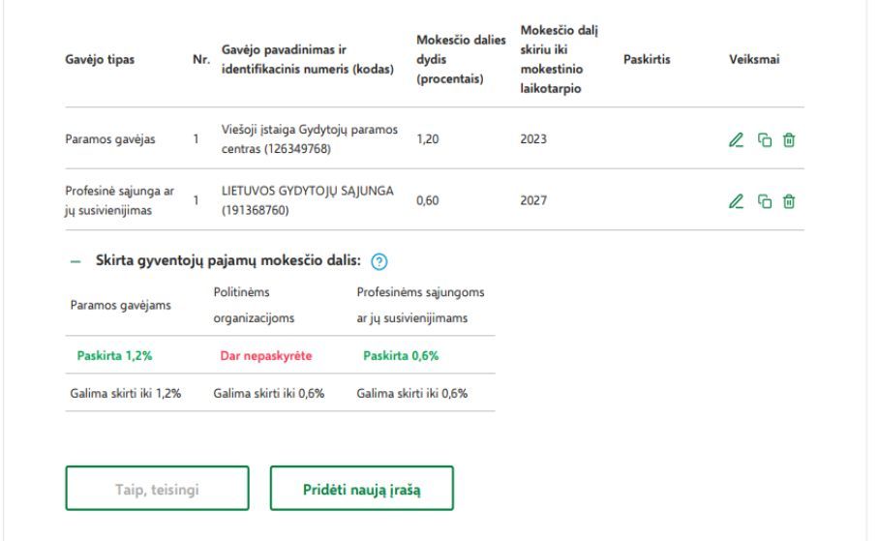Image resolution: width=878 pixels, height=541 pixels.
Task: Edit the LIETUVOS GYDYTOJŲ SĄJUNGA record
Action: pyautogui.click(x=736, y=201)
